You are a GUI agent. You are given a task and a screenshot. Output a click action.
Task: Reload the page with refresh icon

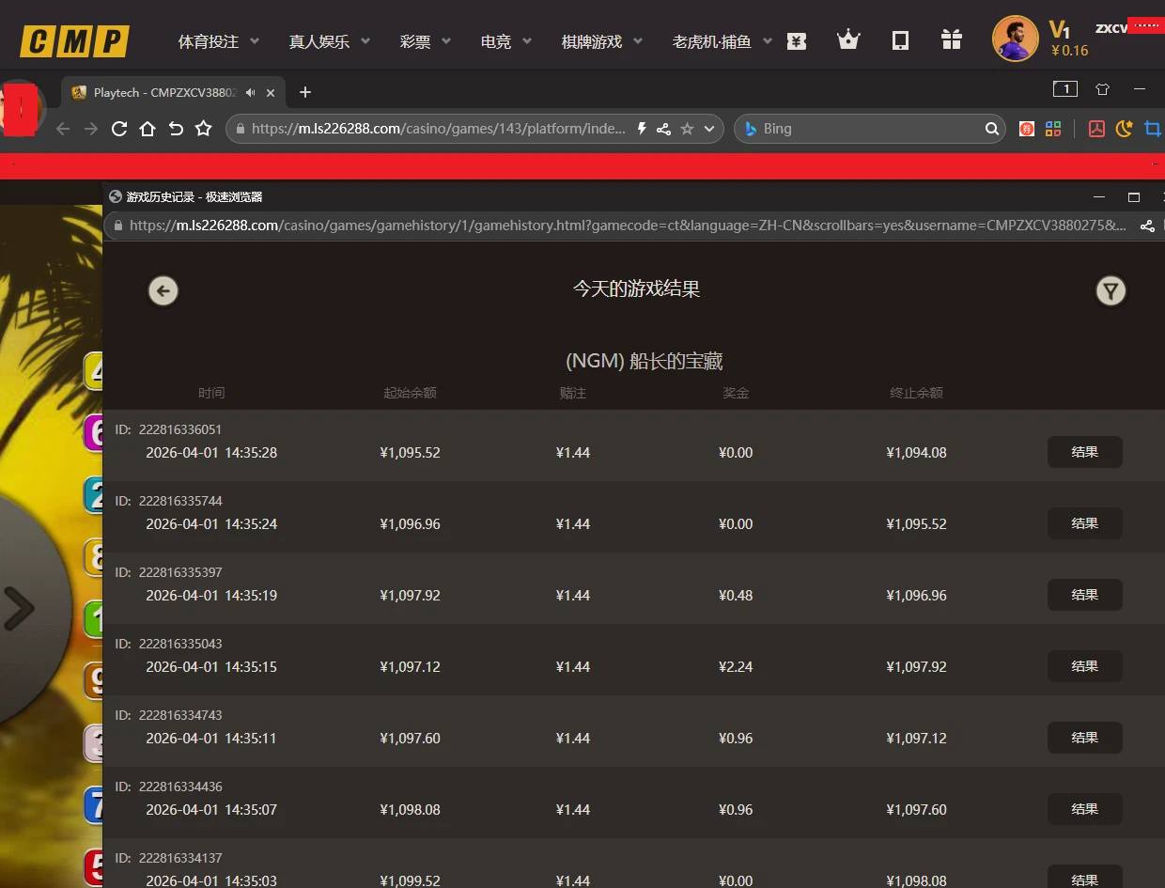click(119, 129)
